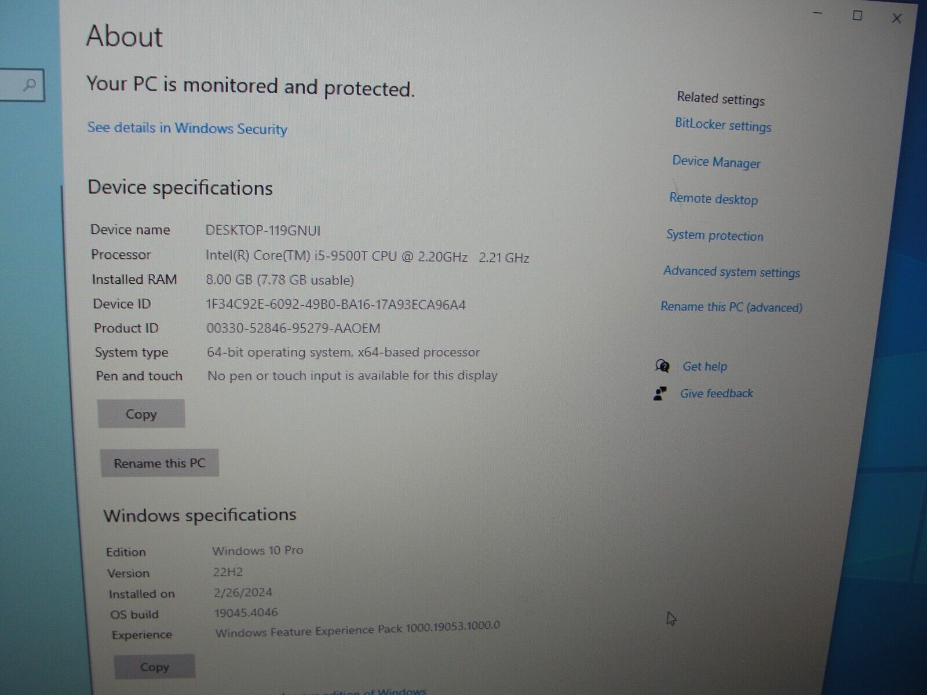Select Product ID 00330-52846-95279-AAOEM
The width and height of the screenshot is (927, 695).
tap(294, 328)
